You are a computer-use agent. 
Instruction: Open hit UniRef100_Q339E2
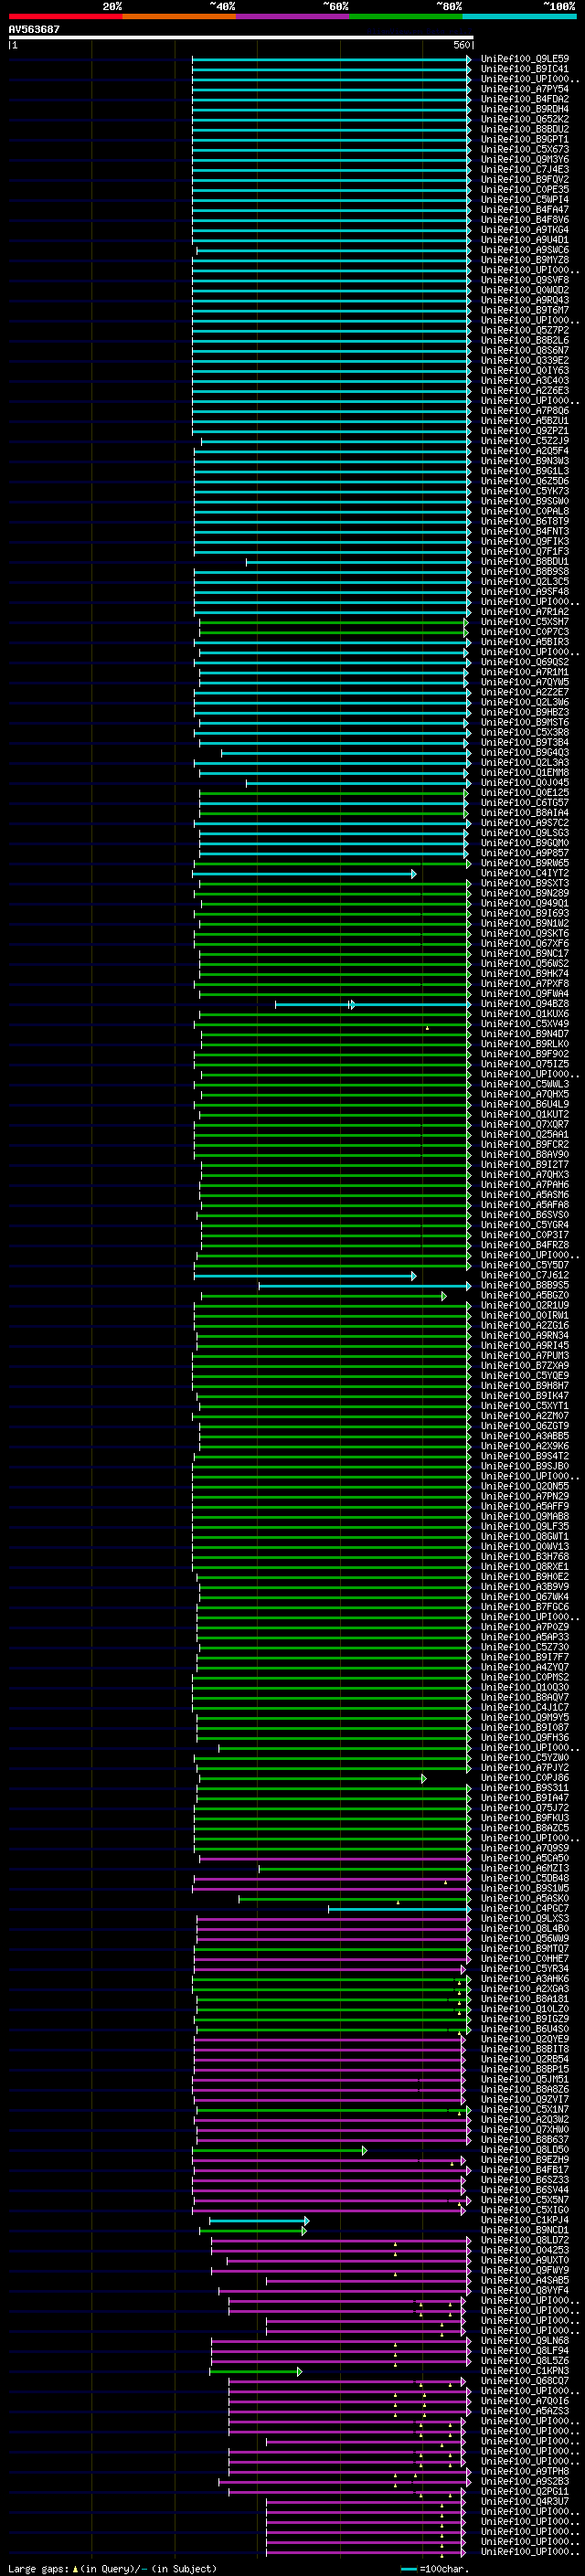(x=525, y=360)
